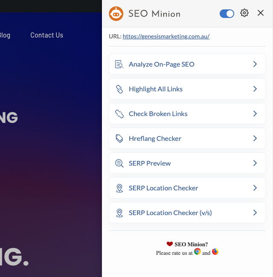Click the 'Please rate us at' text
Image resolution: width=273 pixels, height=277 pixels.
(174, 253)
